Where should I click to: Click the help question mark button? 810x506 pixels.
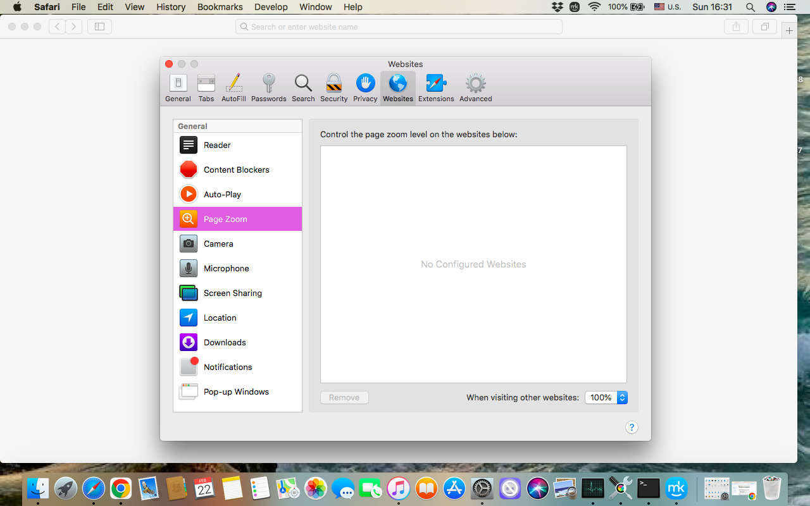(631, 427)
